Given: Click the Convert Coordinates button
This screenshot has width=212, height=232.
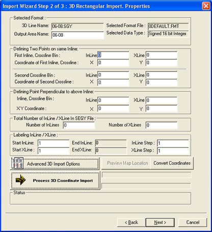Looking at the screenshot, I should point(172,163).
